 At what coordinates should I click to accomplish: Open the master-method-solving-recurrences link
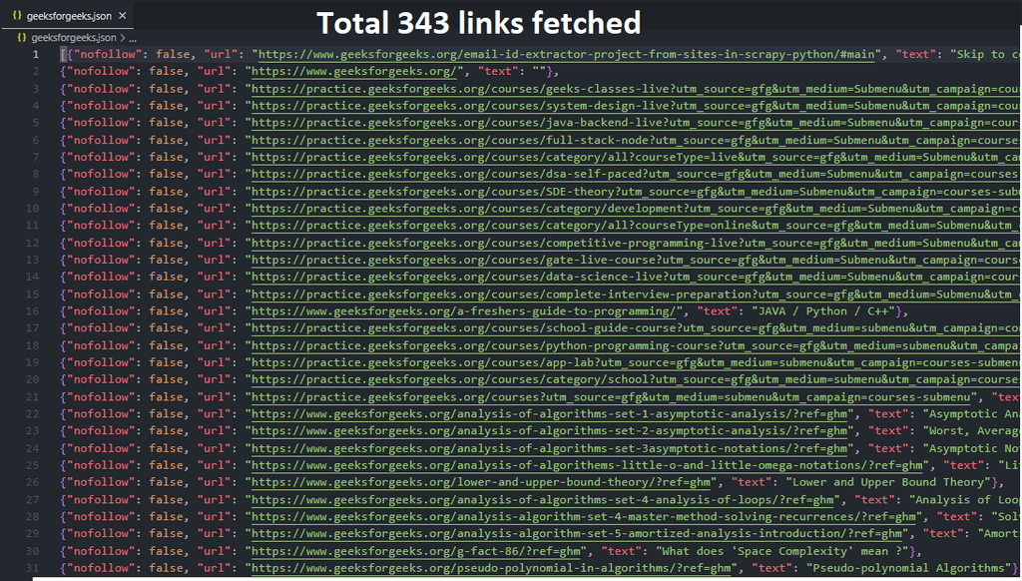(x=584, y=516)
